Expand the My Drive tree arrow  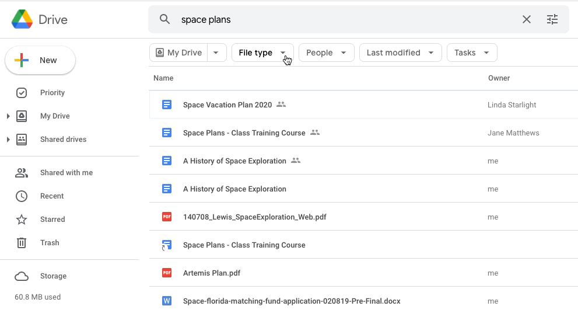coord(8,116)
